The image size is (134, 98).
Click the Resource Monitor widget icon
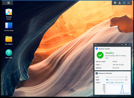97,73
